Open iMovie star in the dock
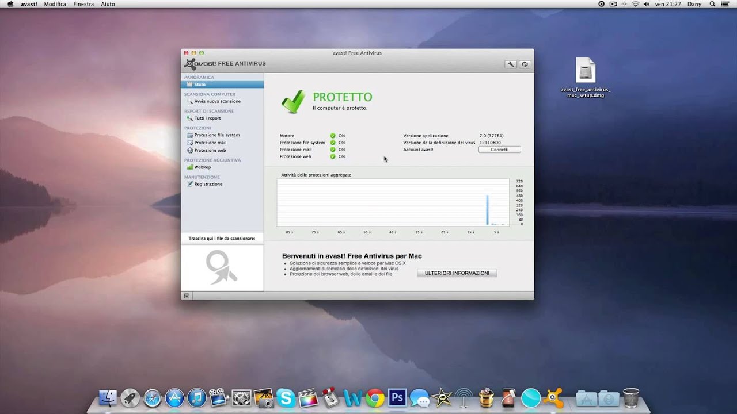Image resolution: width=737 pixels, height=414 pixels. pos(442,397)
